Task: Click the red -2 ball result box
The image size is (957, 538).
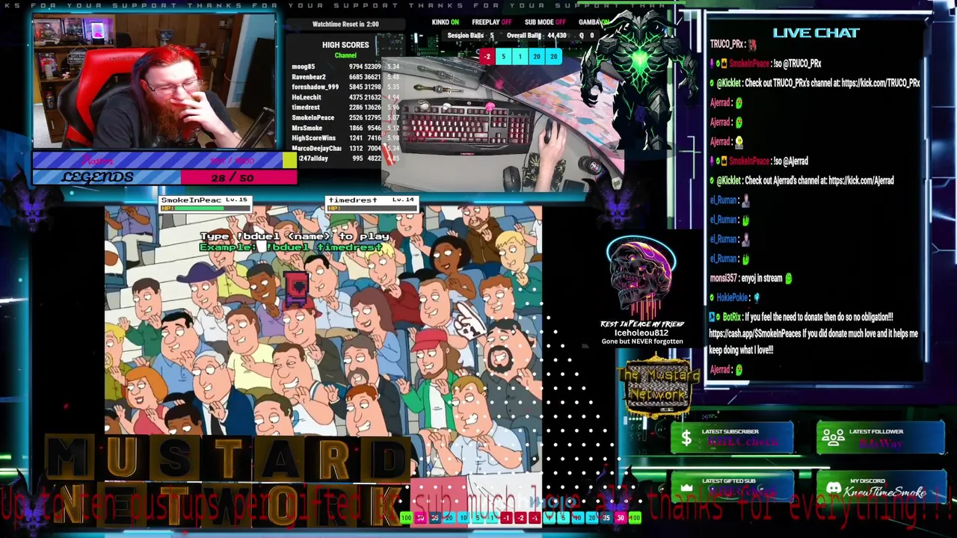Action: (x=487, y=57)
